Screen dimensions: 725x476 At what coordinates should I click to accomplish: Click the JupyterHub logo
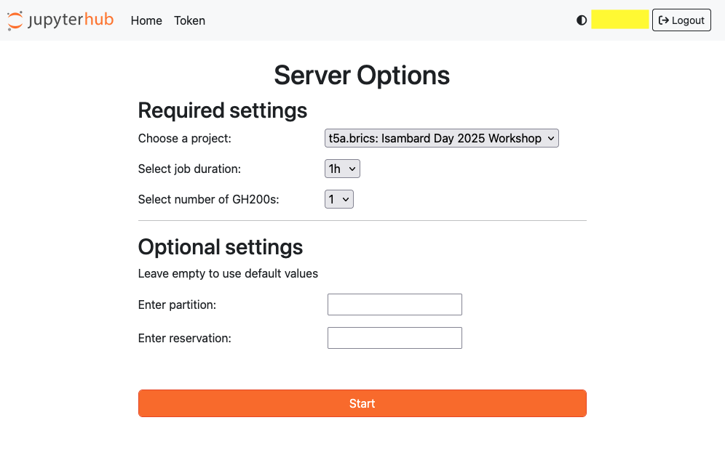point(60,20)
